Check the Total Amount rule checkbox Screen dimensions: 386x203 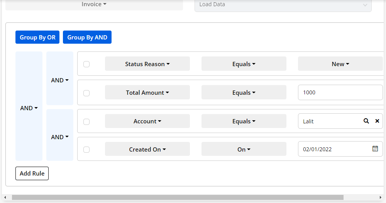86,93
